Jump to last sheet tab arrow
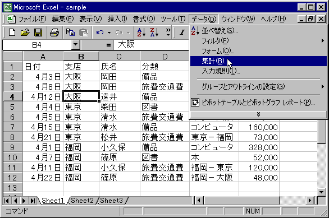 pos(33,201)
